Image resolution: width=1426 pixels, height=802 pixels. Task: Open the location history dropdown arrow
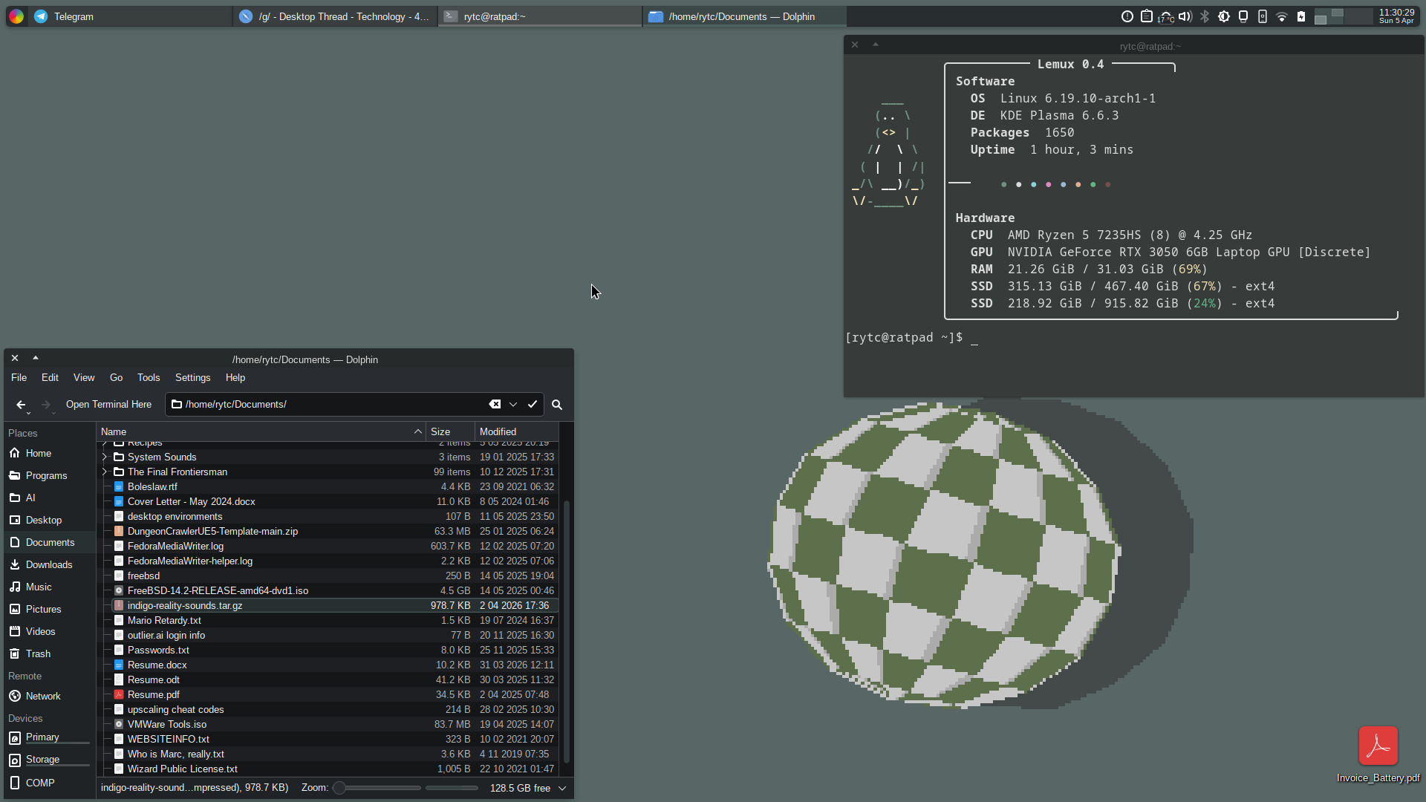[x=513, y=405]
